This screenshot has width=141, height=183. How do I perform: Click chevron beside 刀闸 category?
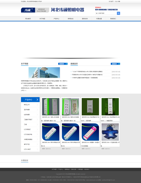click(37, 125)
